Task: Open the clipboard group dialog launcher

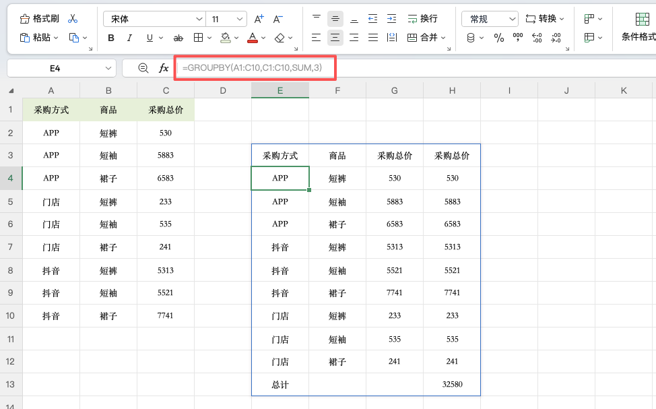Action: (90, 49)
